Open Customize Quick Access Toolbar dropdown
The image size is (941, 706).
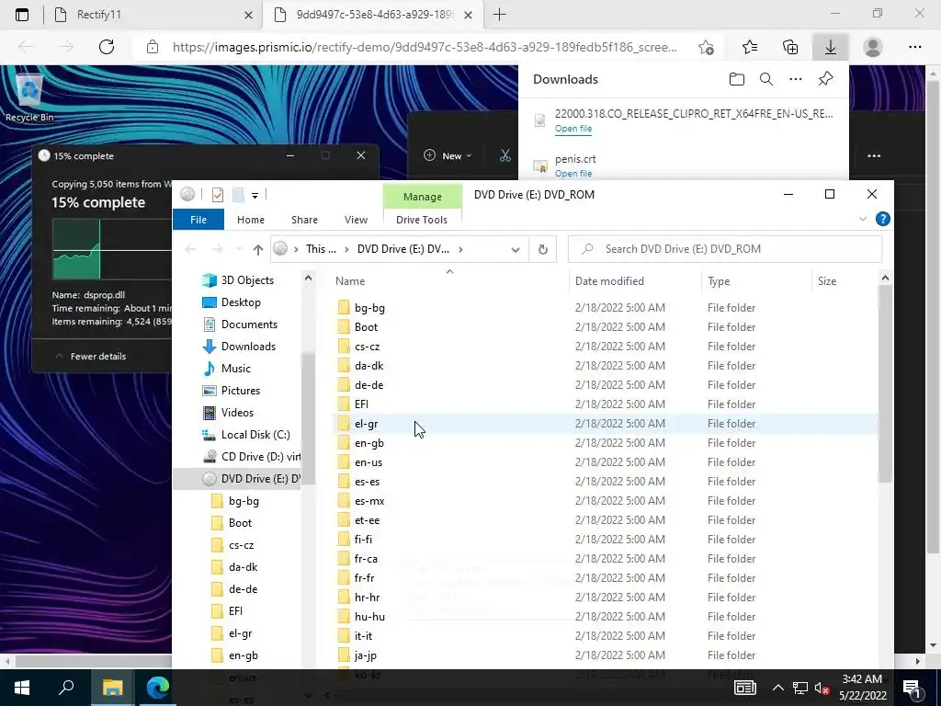pyautogui.click(x=255, y=195)
